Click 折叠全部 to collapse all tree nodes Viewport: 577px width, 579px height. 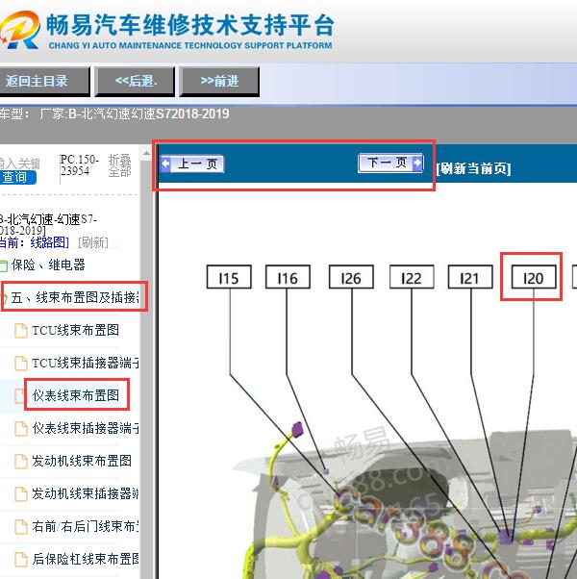click(119, 165)
